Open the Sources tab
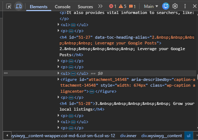Image resolution: width=198 pixels, height=140 pixels. pyautogui.click(x=85, y=6)
